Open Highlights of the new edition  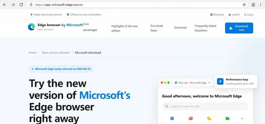(124, 28)
